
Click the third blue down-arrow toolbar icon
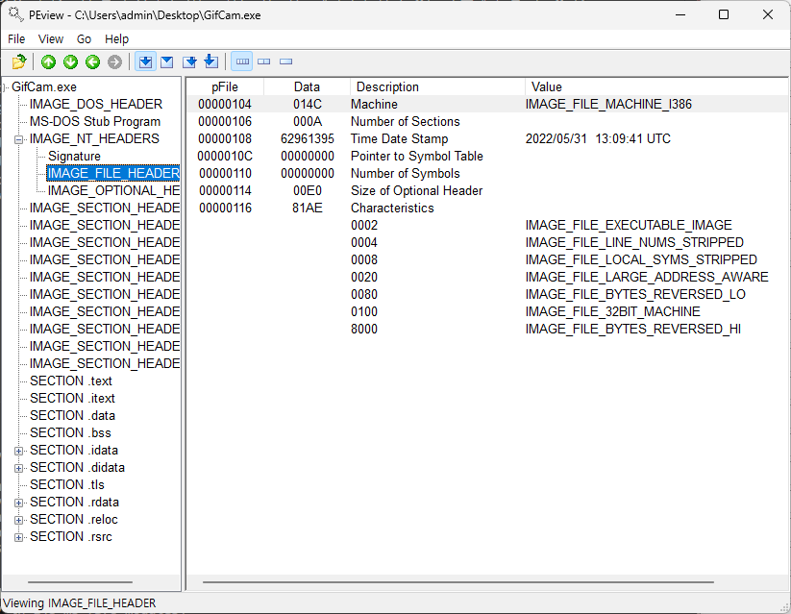point(189,62)
